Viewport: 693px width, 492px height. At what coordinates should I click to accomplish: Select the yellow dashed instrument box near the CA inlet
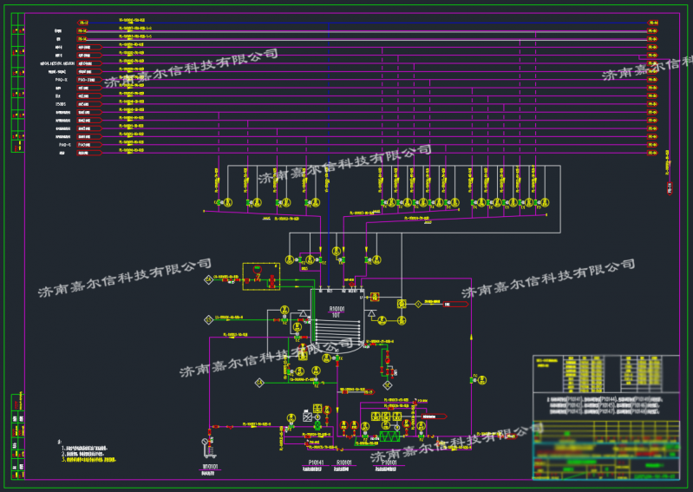point(261,277)
